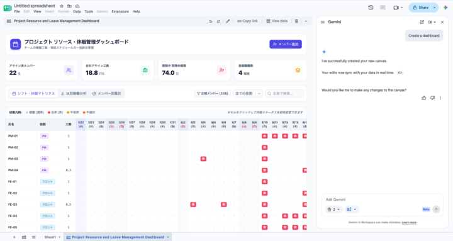Click the Share button
Viewport: 453px width, 241px height.
[420, 8]
